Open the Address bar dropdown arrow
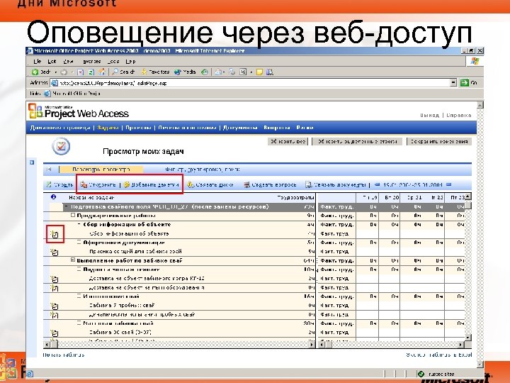 point(454,83)
